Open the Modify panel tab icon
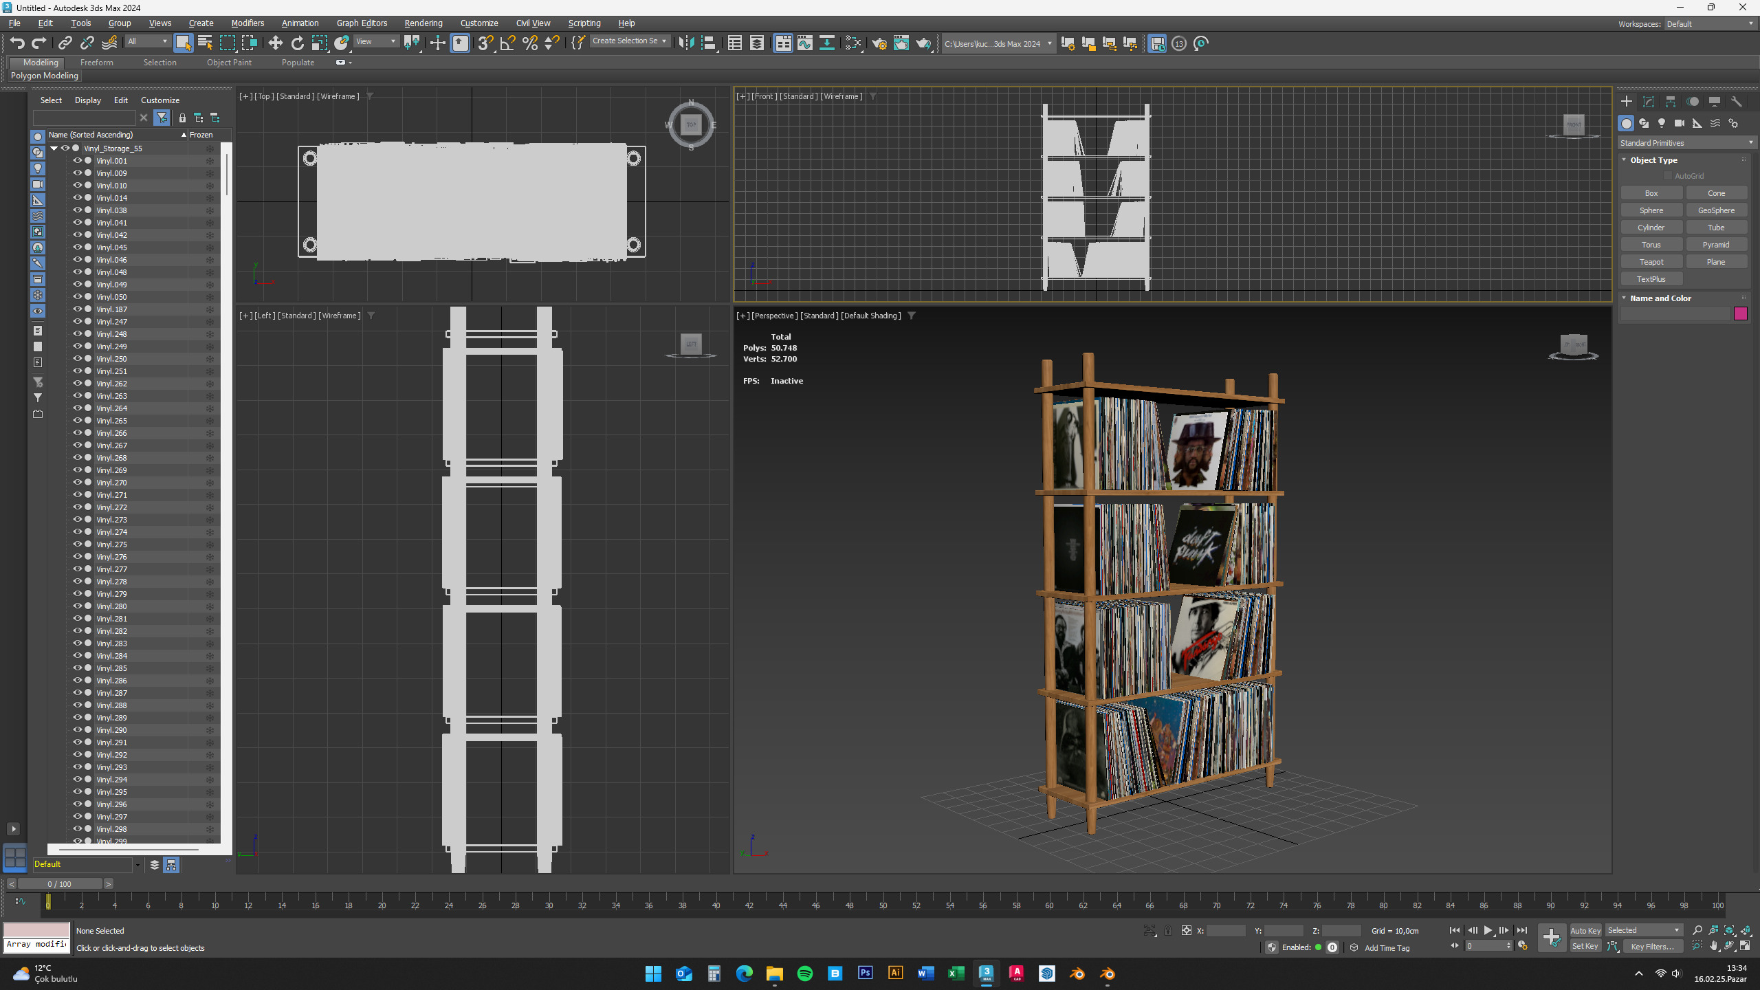The image size is (1760, 990). point(1649,102)
